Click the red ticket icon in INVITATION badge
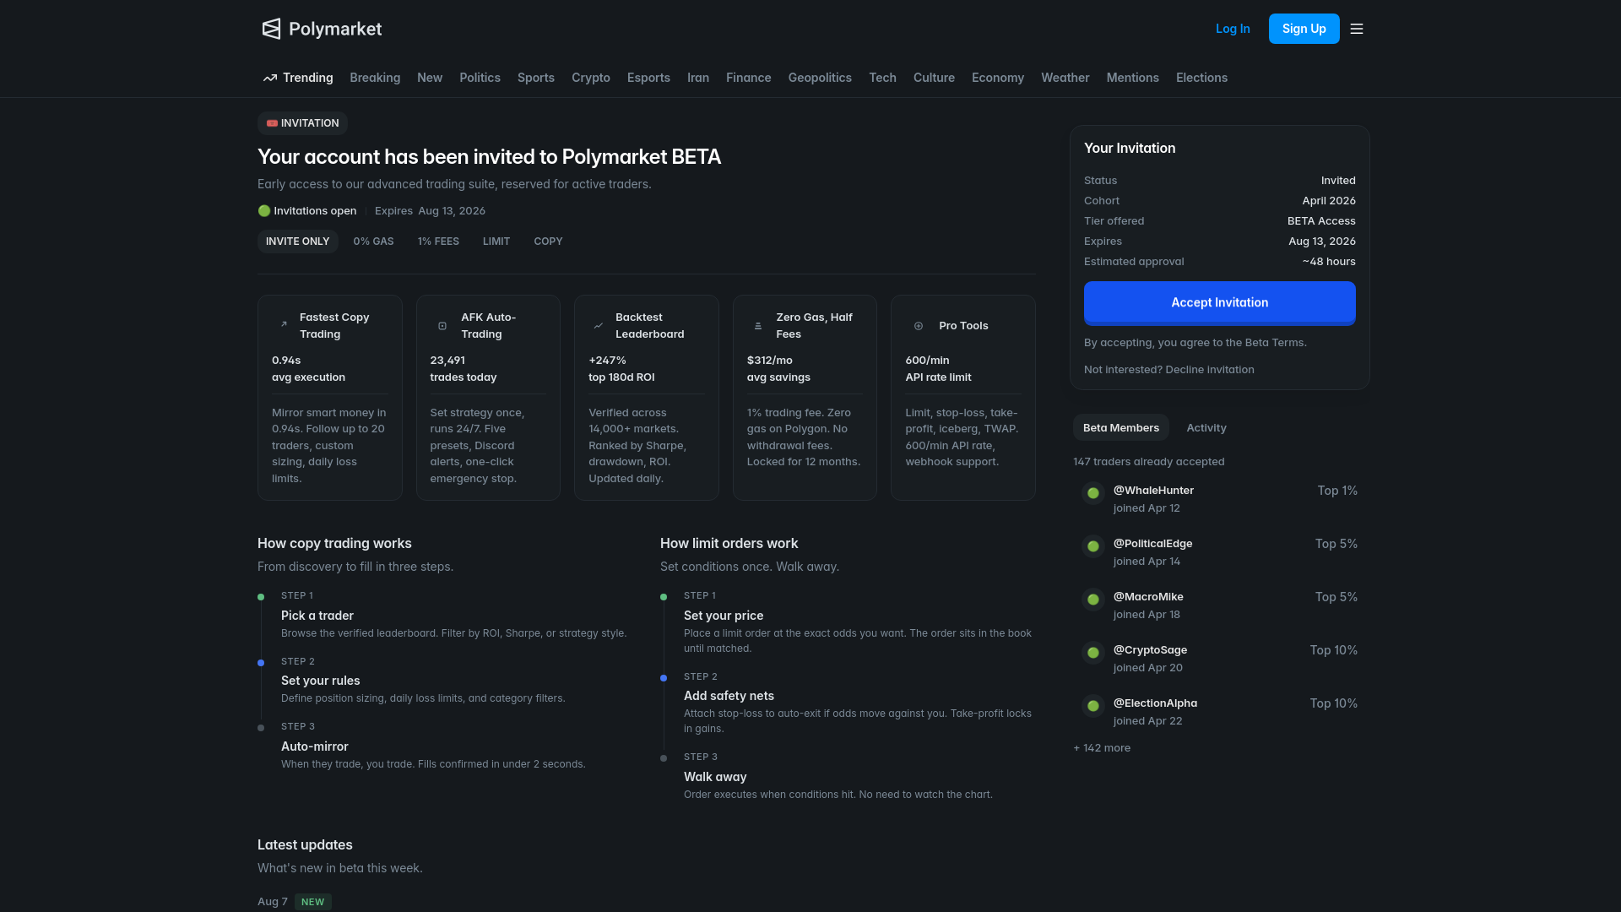Screen dimensions: 1621x912 pos(272,123)
